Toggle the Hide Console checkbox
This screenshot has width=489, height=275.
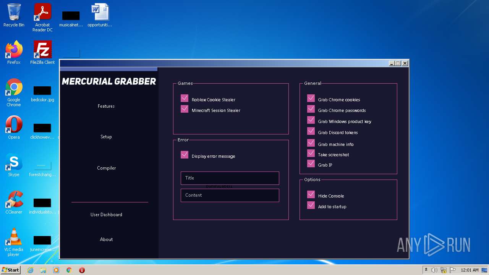(x=311, y=194)
